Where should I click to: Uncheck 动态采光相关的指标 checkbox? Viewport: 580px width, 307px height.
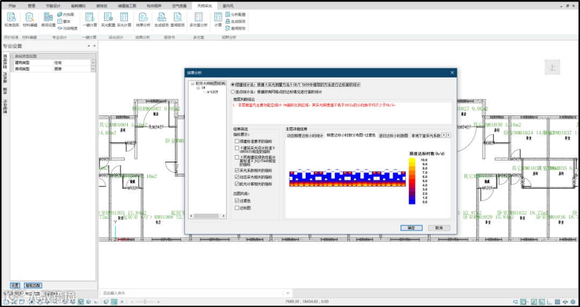[237, 177]
